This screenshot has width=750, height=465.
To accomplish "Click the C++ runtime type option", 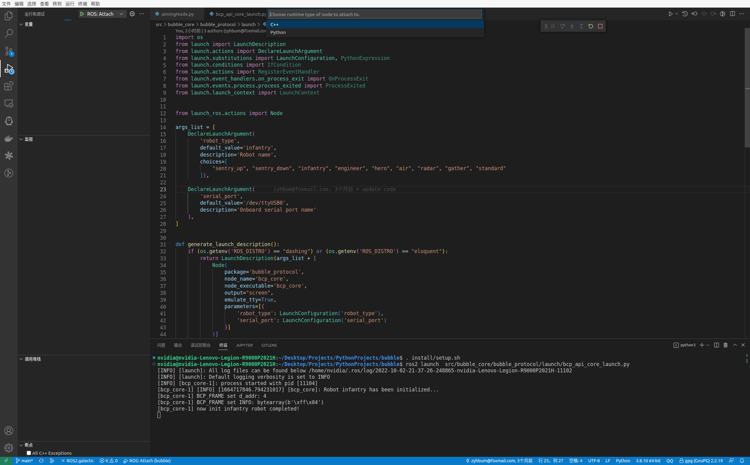I will point(375,24).
